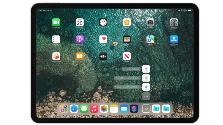Launch Maps from the home screen
The image size is (223, 125).
click(150, 39)
